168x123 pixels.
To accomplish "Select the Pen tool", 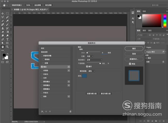I will (3, 39).
